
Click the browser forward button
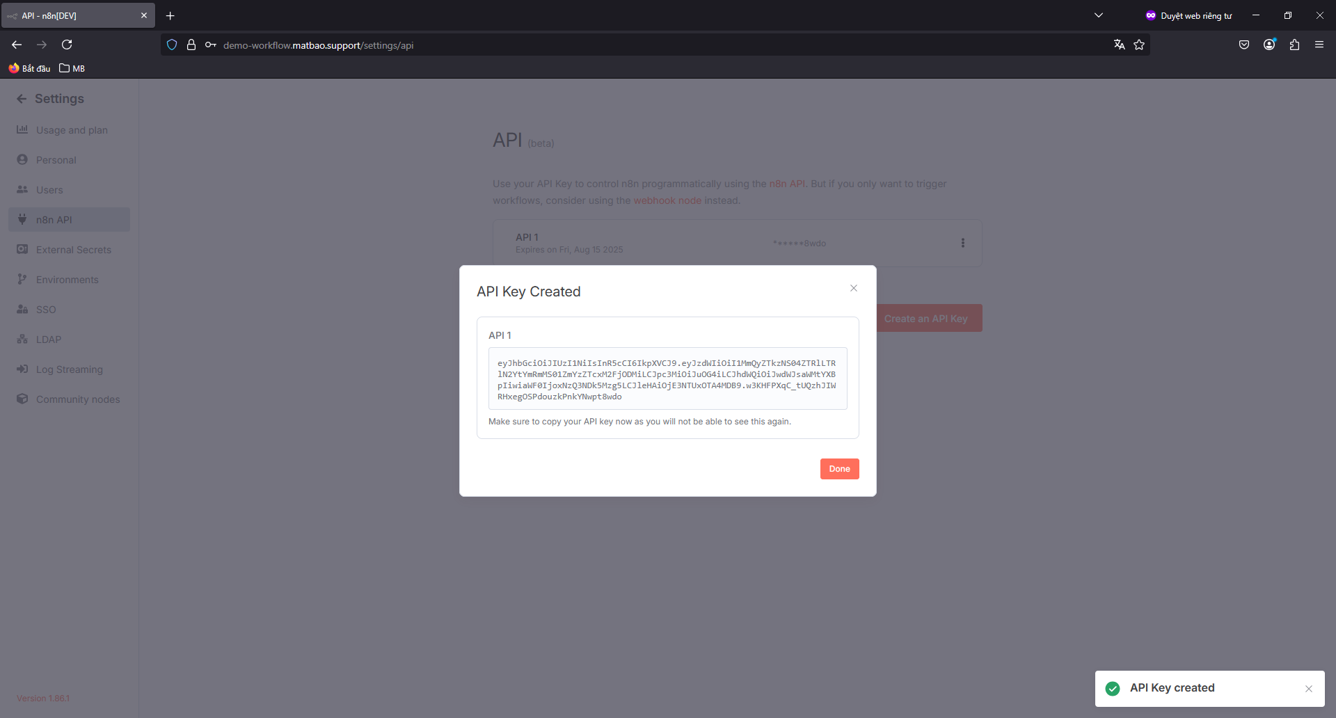pos(42,45)
